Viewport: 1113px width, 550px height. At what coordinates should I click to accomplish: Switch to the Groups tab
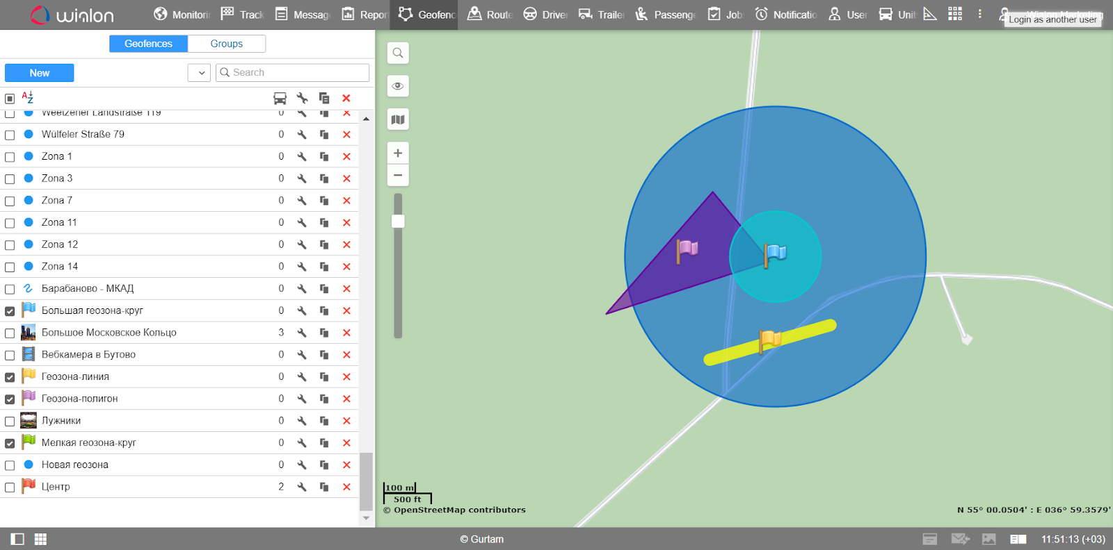click(x=226, y=44)
